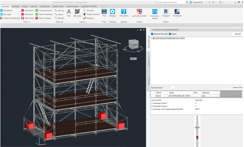Click the Refresh button in Blockmanager

[238, 34]
